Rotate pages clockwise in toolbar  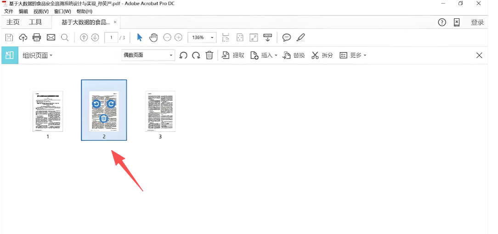(196, 55)
